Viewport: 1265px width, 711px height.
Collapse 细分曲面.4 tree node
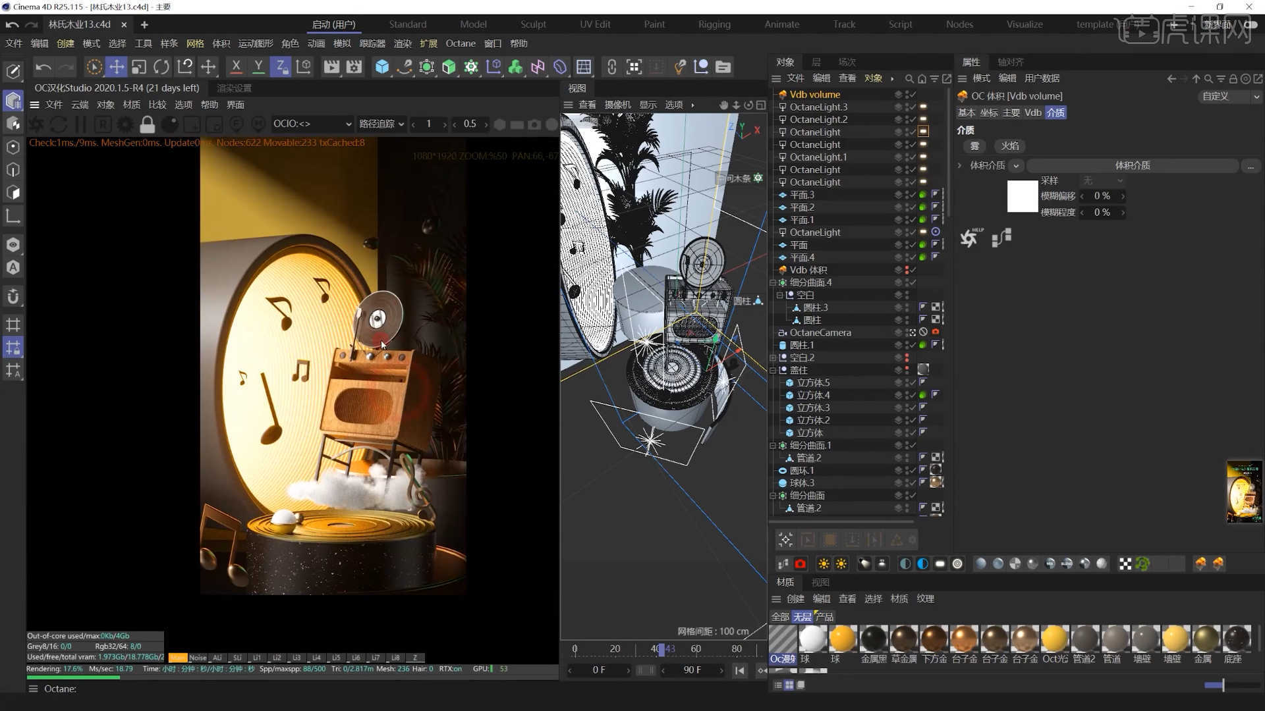tap(773, 282)
